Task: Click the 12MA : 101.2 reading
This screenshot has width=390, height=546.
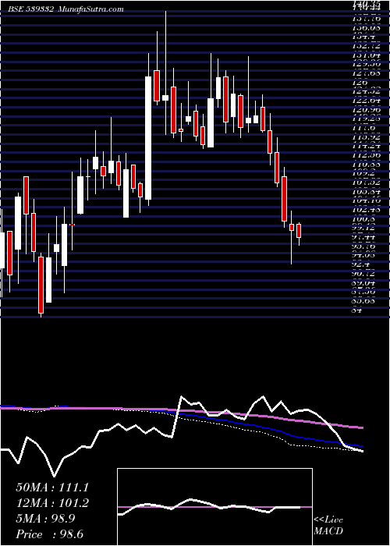Action: pyautogui.click(x=52, y=503)
